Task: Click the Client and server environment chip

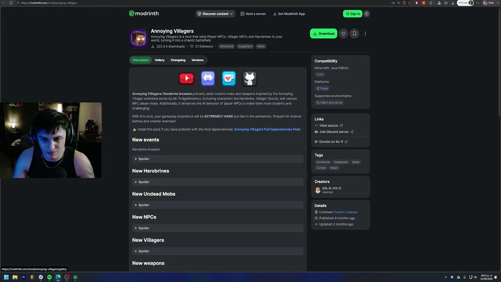Action: tap(330, 103)
